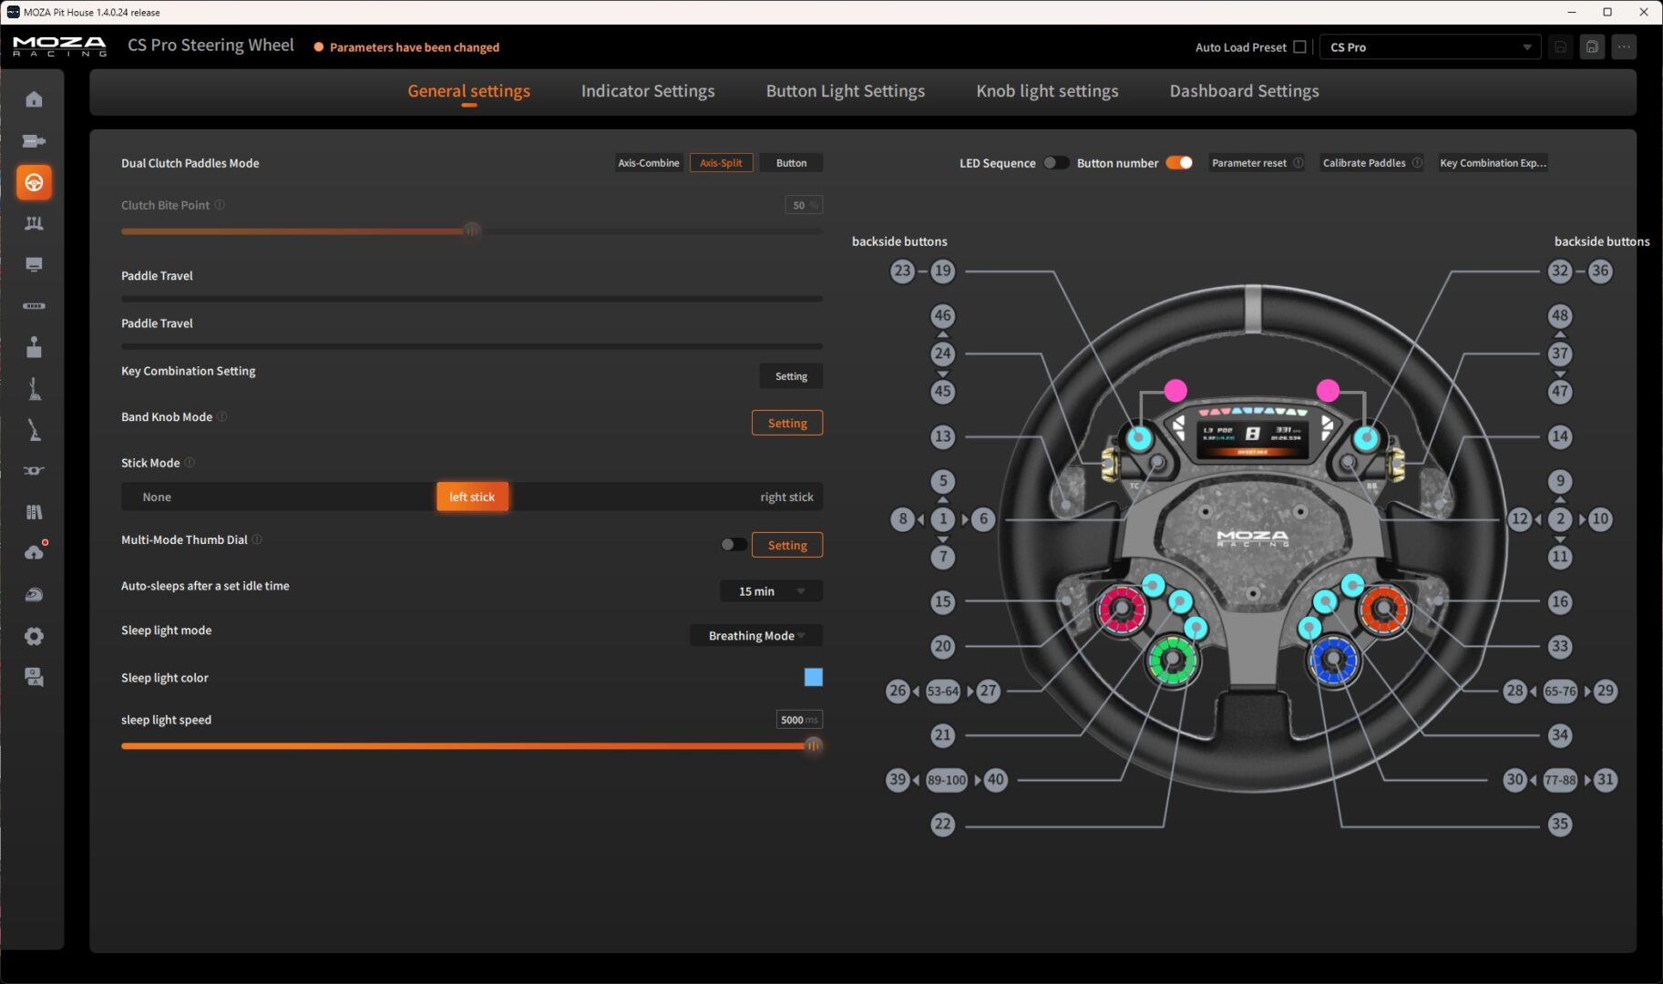Click the Clutch Bite Point slider handle
Image resolution: width=1663 pixels, height=984 pixels.
coord(472,231)
